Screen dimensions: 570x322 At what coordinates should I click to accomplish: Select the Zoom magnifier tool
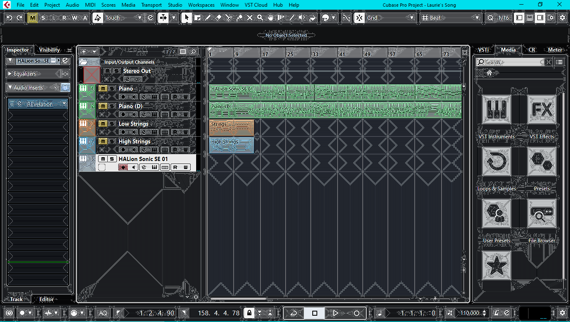click(260, 18)
